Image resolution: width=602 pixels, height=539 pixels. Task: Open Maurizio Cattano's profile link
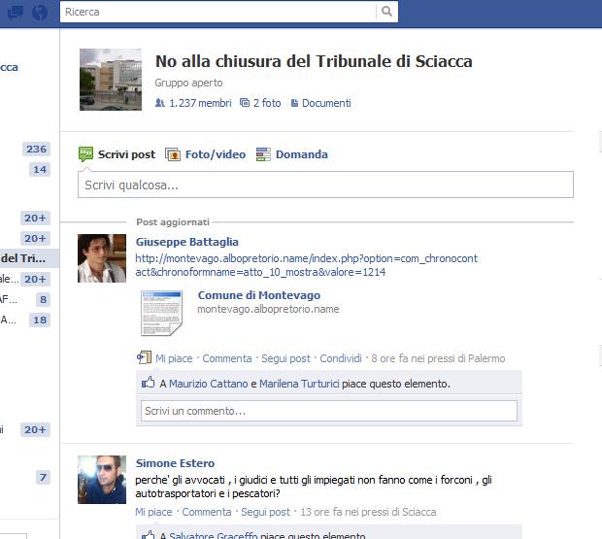[x=209, y=384]
